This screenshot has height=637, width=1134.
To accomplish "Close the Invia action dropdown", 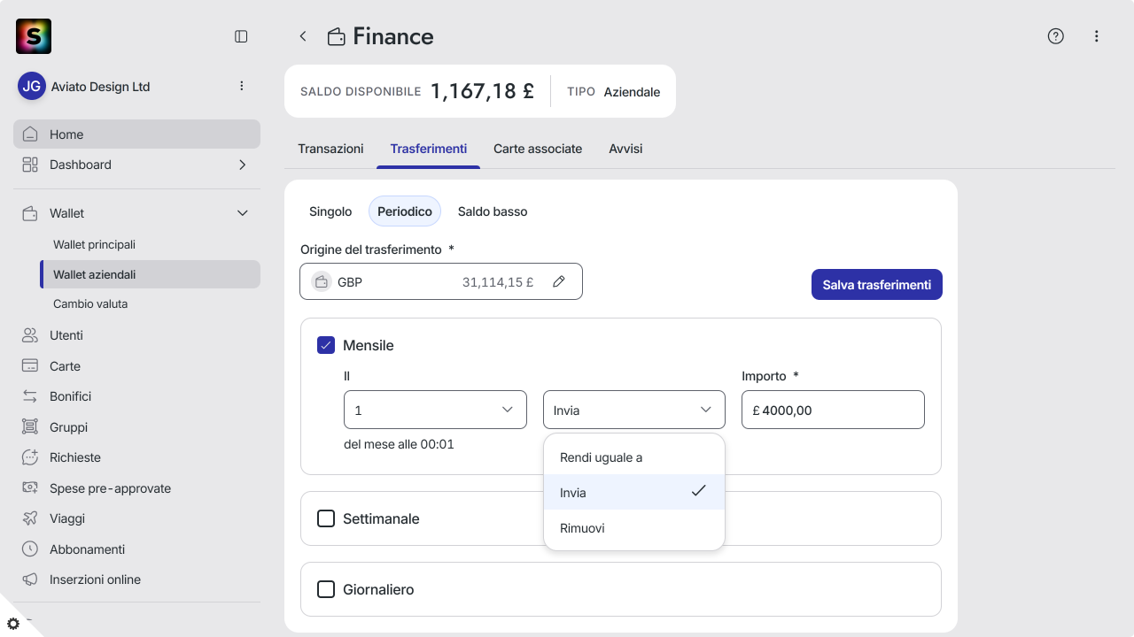I will [x=634, y=410].
